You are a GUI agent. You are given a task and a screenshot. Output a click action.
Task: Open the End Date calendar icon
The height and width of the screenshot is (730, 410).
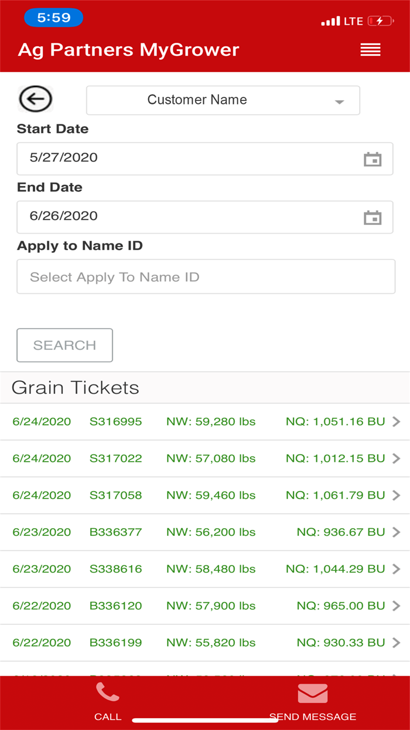pos(373,218)
